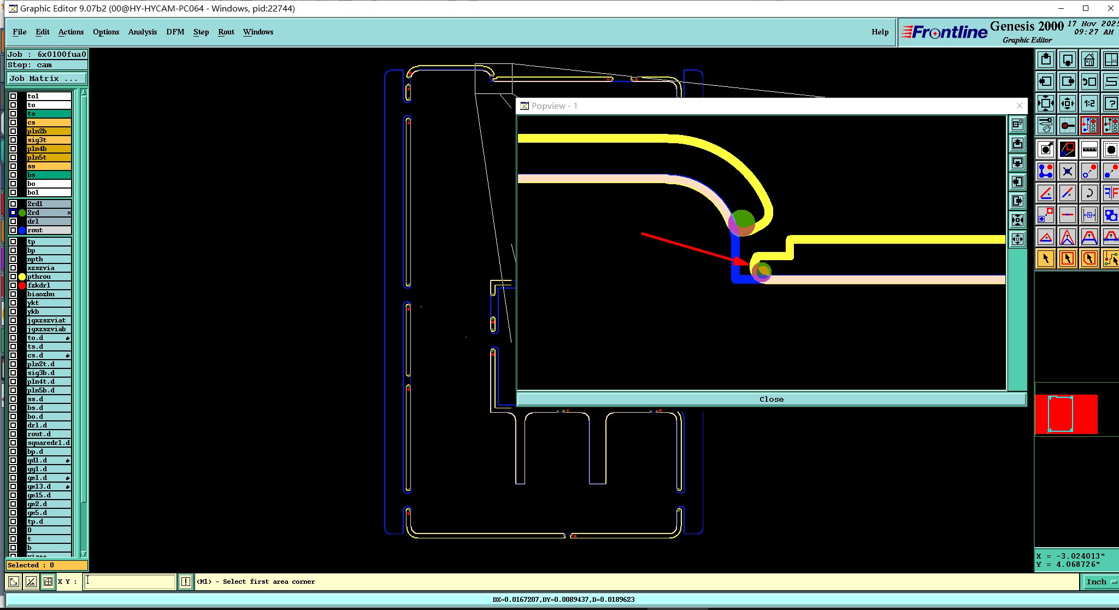The image size is (1119, 610).
Task: Click the exclamation mark icon beside XY field
Action: pos(186,582)
